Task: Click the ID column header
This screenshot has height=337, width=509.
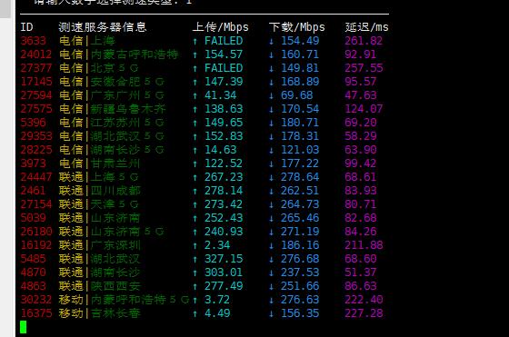Action: 26,27
